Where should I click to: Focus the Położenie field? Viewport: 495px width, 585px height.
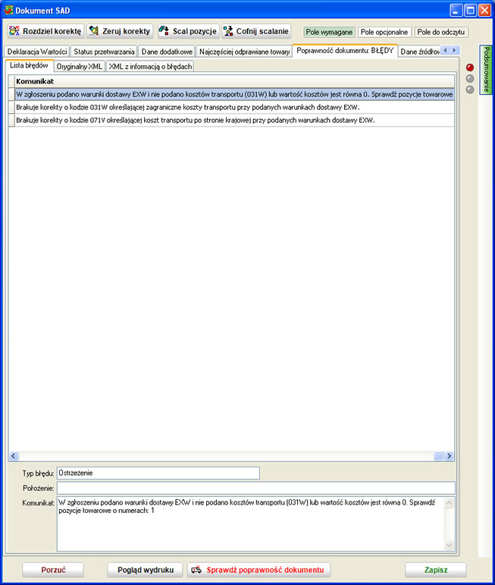pos(256,488)
